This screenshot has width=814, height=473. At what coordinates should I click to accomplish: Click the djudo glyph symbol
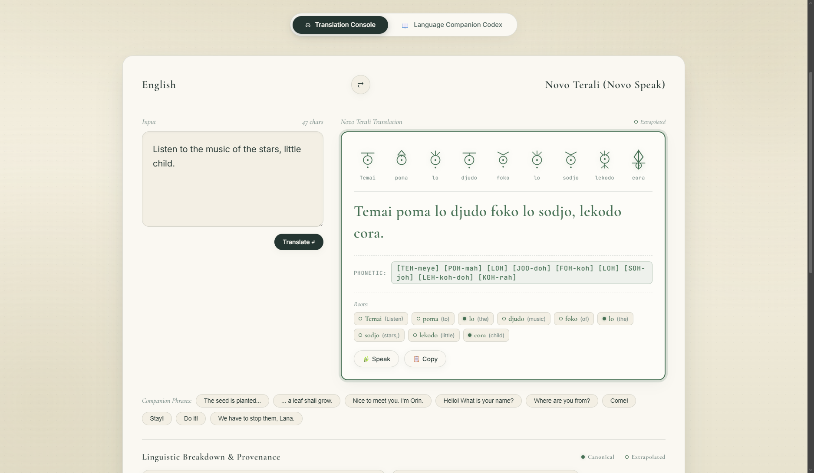(x=469, y=160)
